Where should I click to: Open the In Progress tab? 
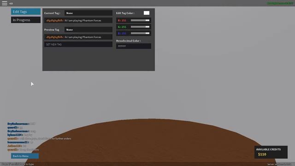pos(26,20)
